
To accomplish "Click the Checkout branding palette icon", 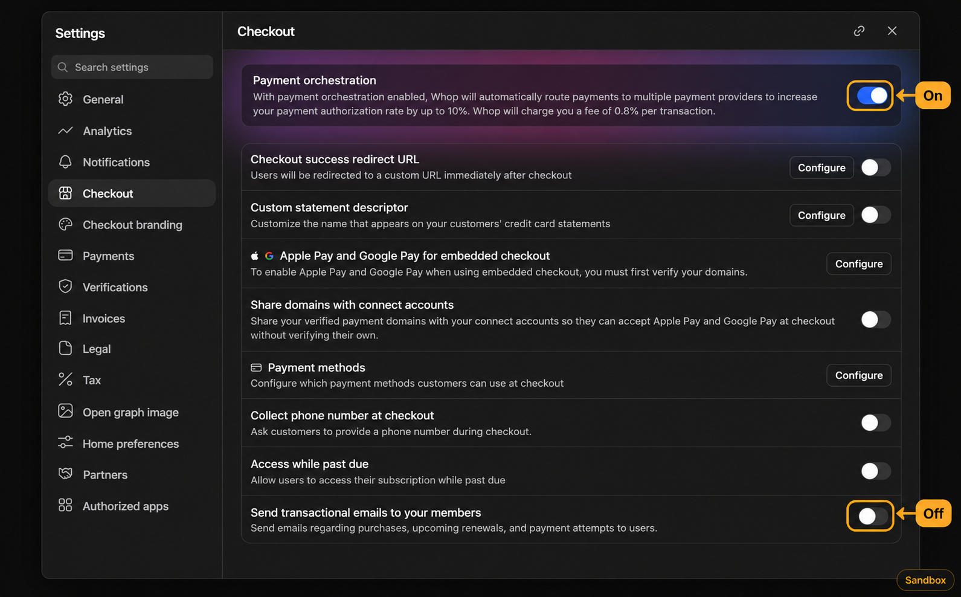I will 65,224.
